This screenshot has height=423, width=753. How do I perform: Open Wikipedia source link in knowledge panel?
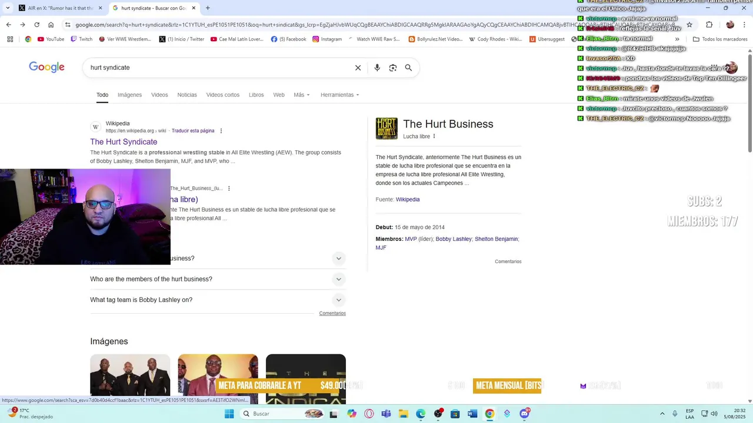pos(408,200)
